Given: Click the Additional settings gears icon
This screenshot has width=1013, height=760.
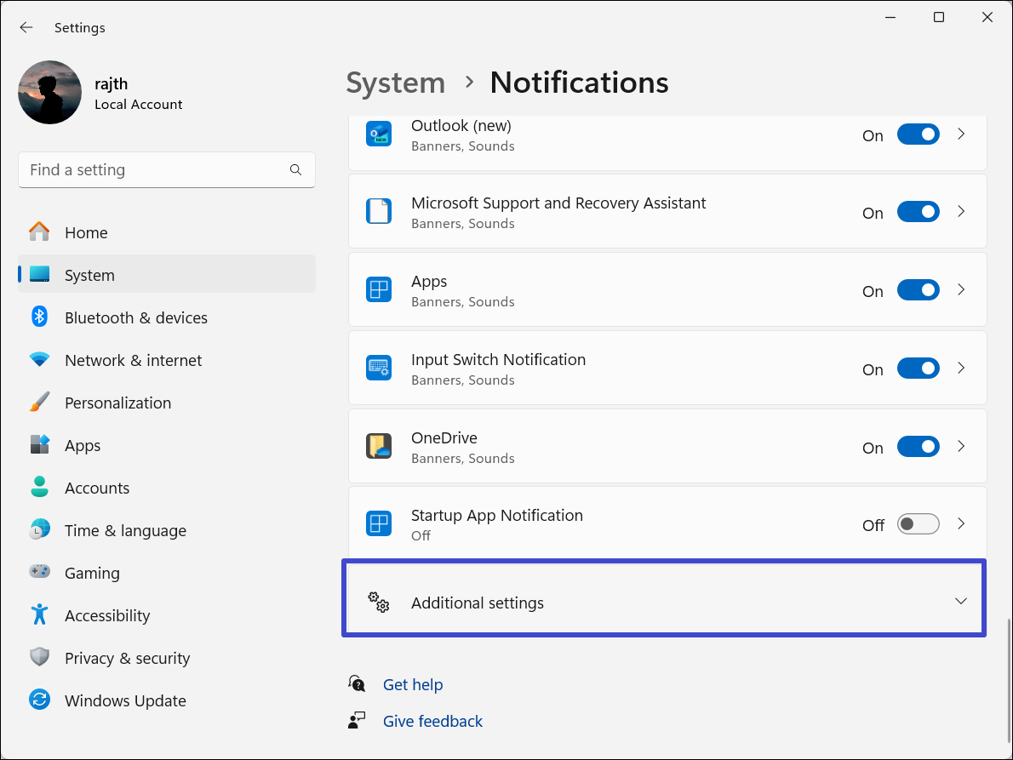Looking at the screenshot, I should point(379,603).
